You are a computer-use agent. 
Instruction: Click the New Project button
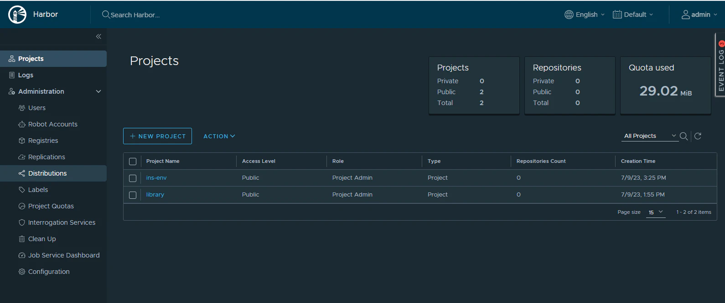click(x=157, y=136)
